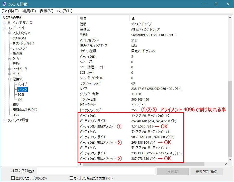Select the モデル row label
The height and width of the screenshot is (182, 234).
coord(84,35)
